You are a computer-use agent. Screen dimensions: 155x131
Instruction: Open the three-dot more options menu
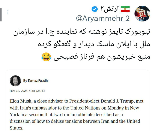(8, 12)
